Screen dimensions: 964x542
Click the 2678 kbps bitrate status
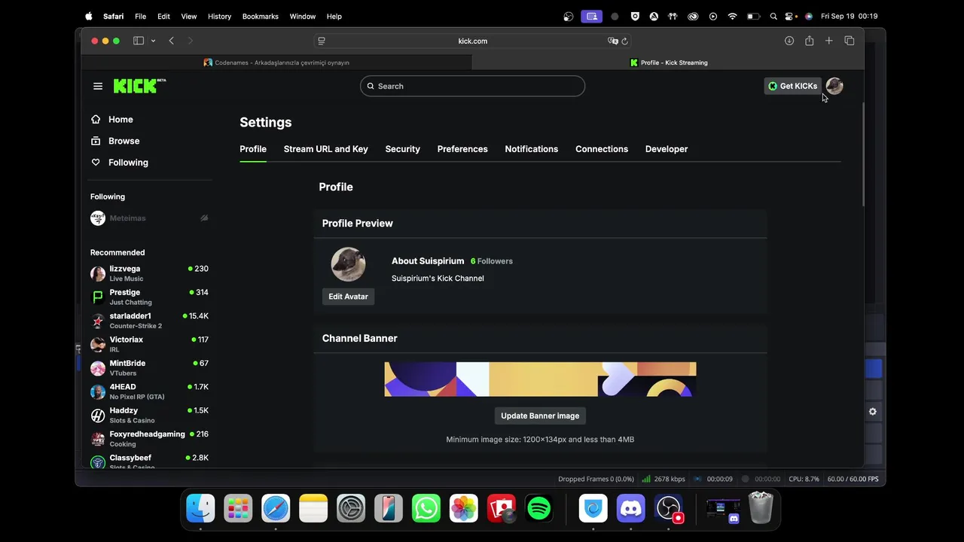tap(664, 479)
